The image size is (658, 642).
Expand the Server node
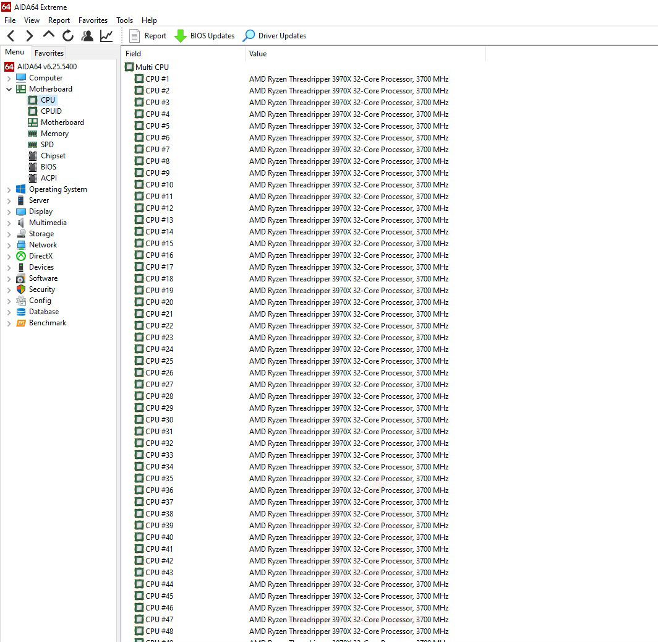click(9, 201)
